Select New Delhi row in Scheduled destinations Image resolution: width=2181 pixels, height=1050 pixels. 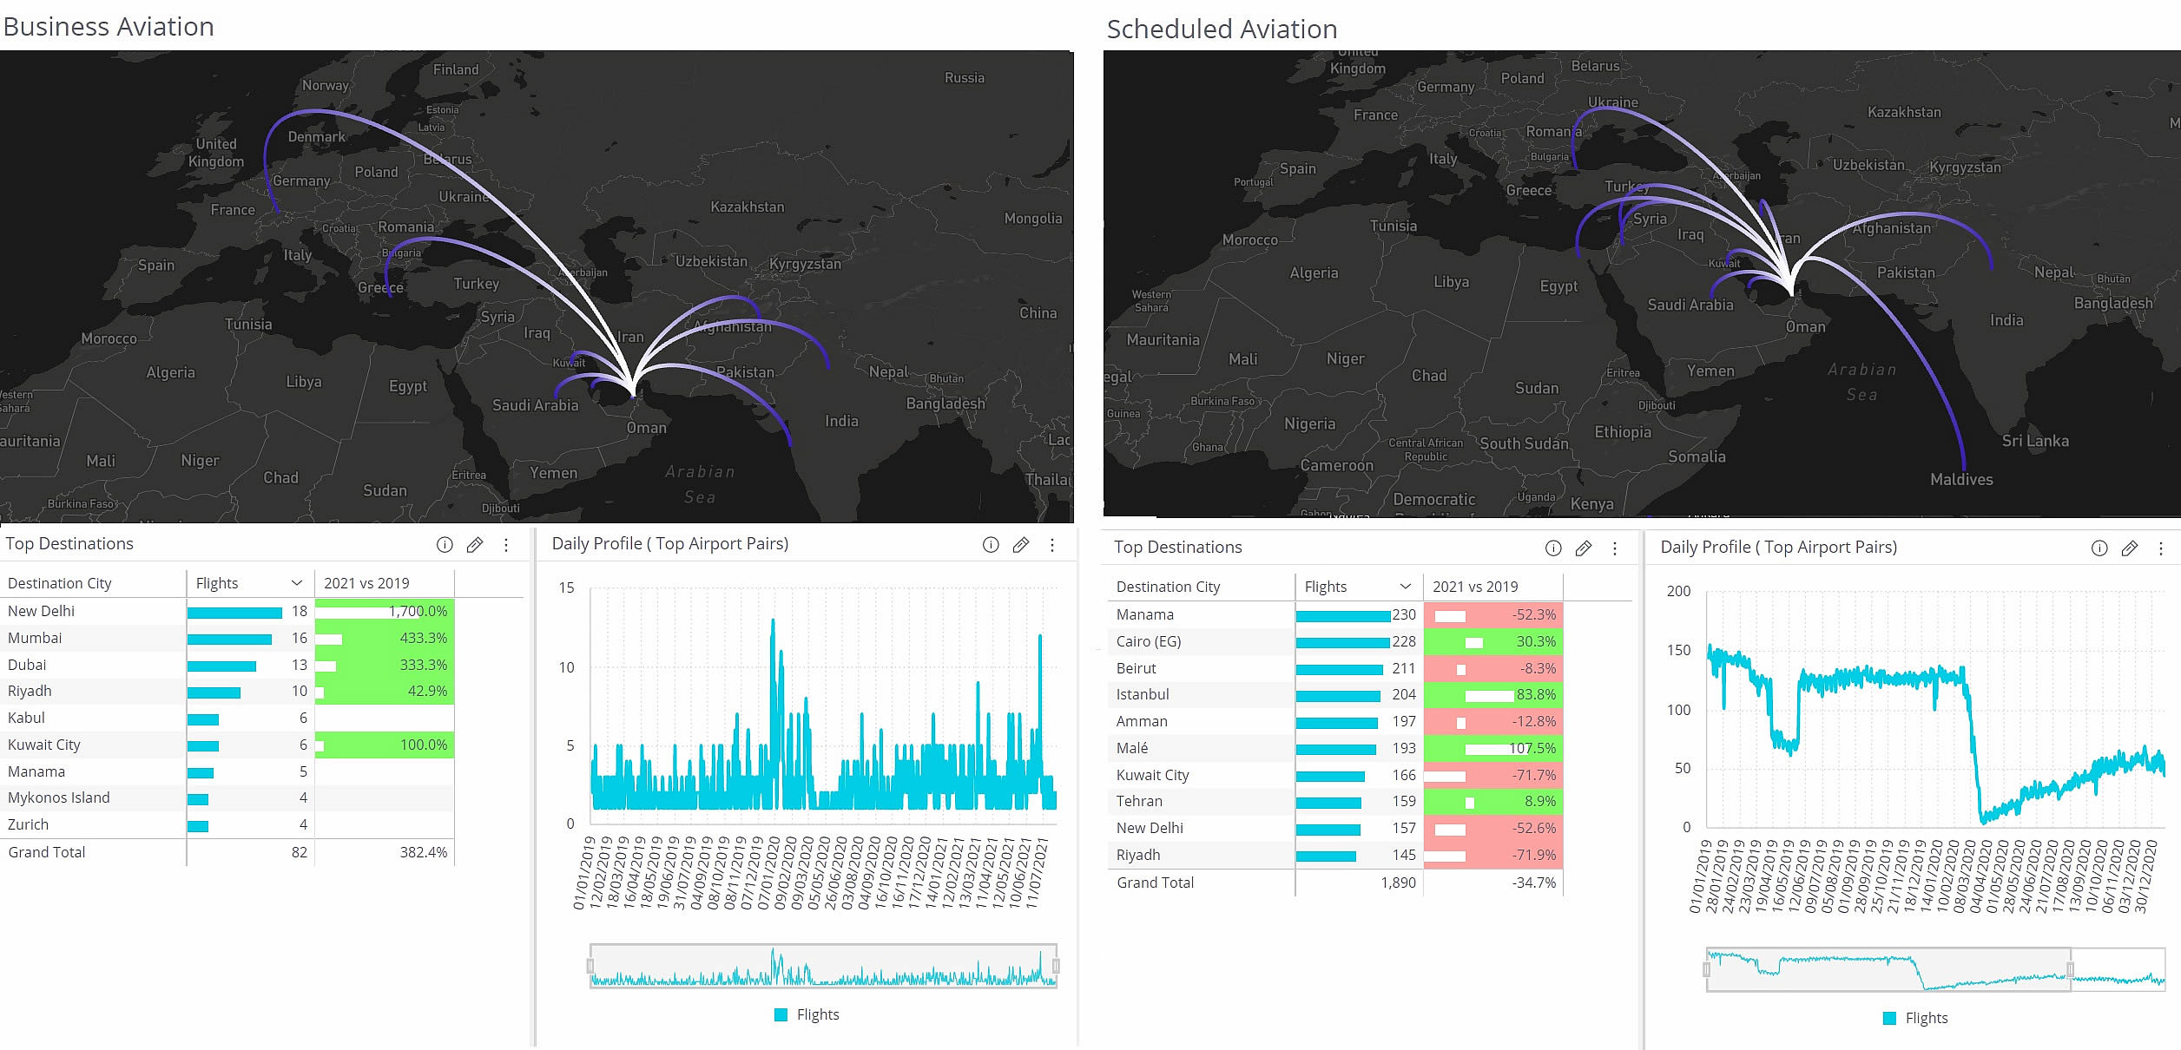(x=1336, y=828)
